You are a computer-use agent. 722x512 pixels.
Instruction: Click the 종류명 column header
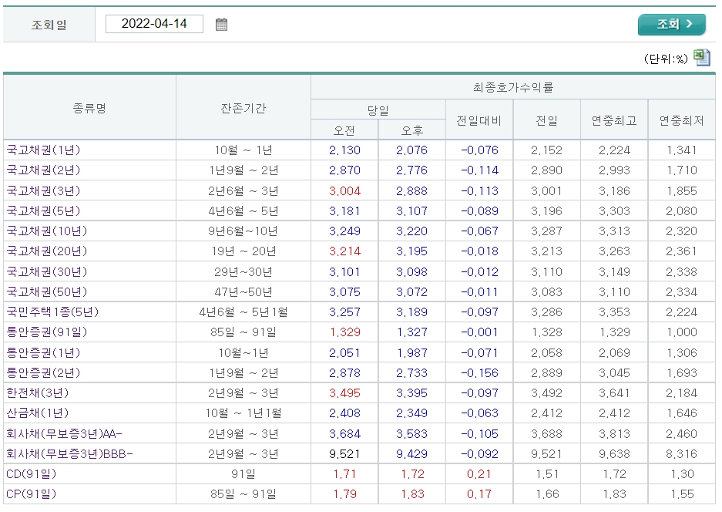coord(89,106)
